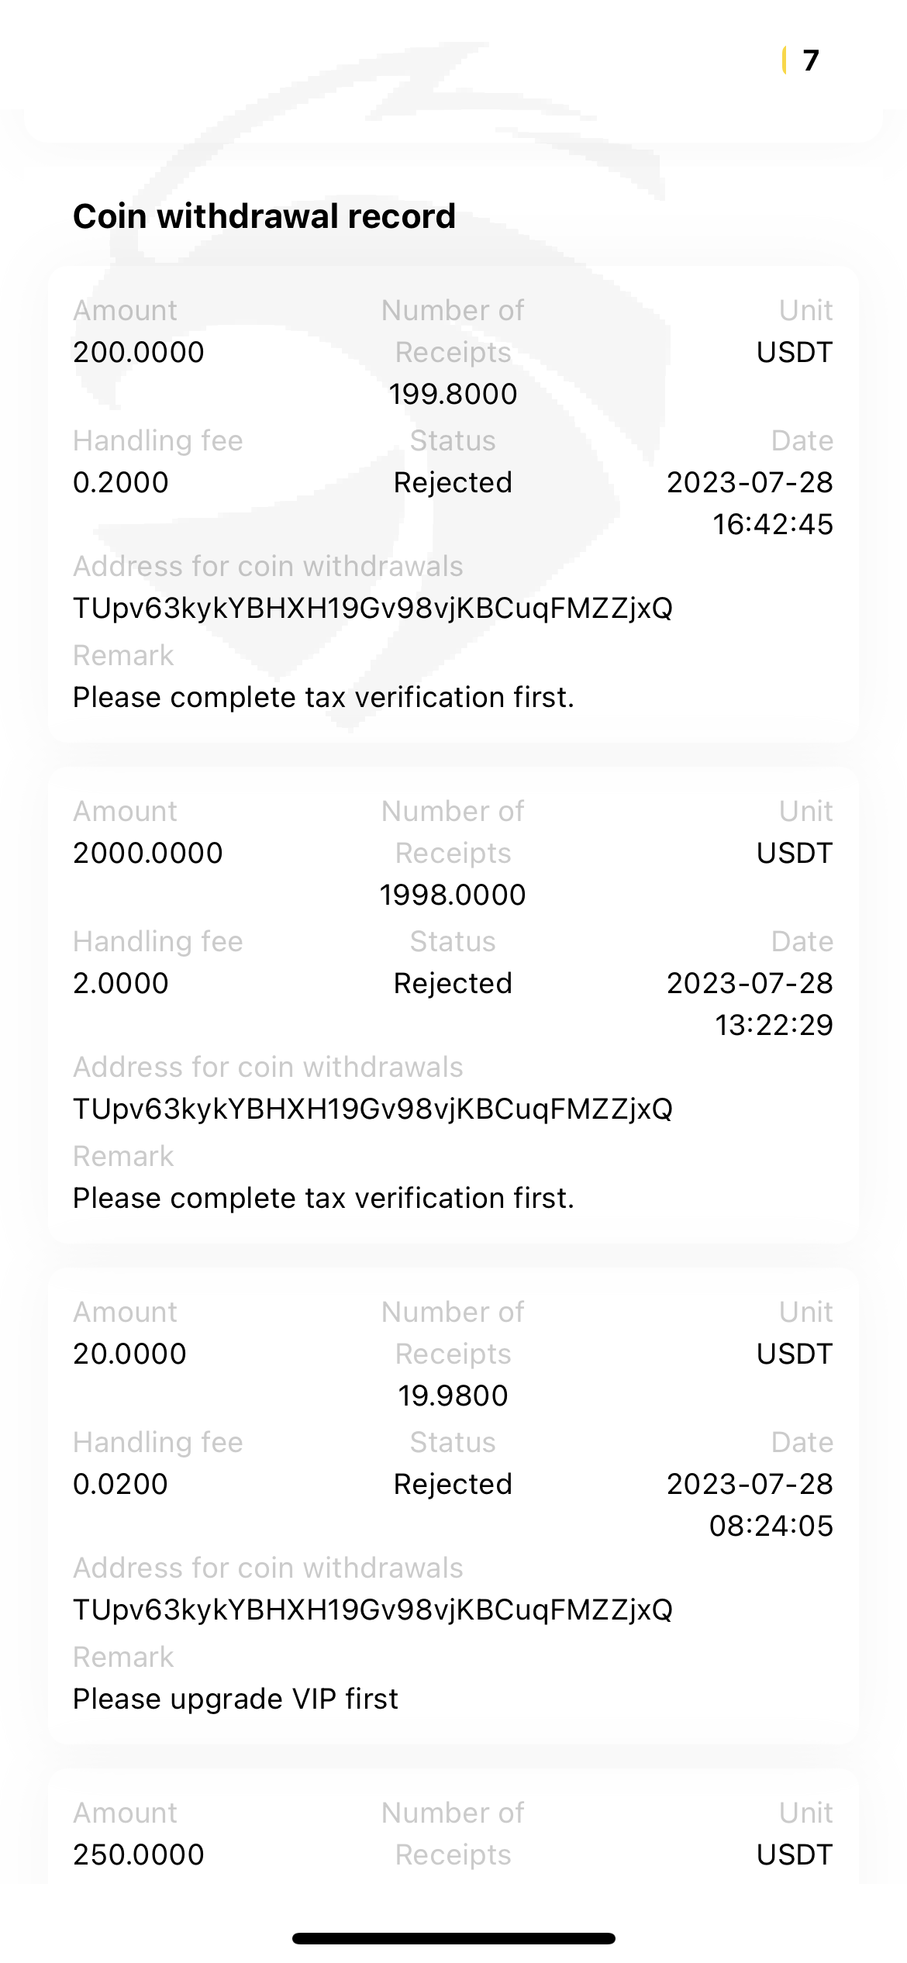
Task: Tap the Please upgrade VIP first remark
Action: [236, 1699]
